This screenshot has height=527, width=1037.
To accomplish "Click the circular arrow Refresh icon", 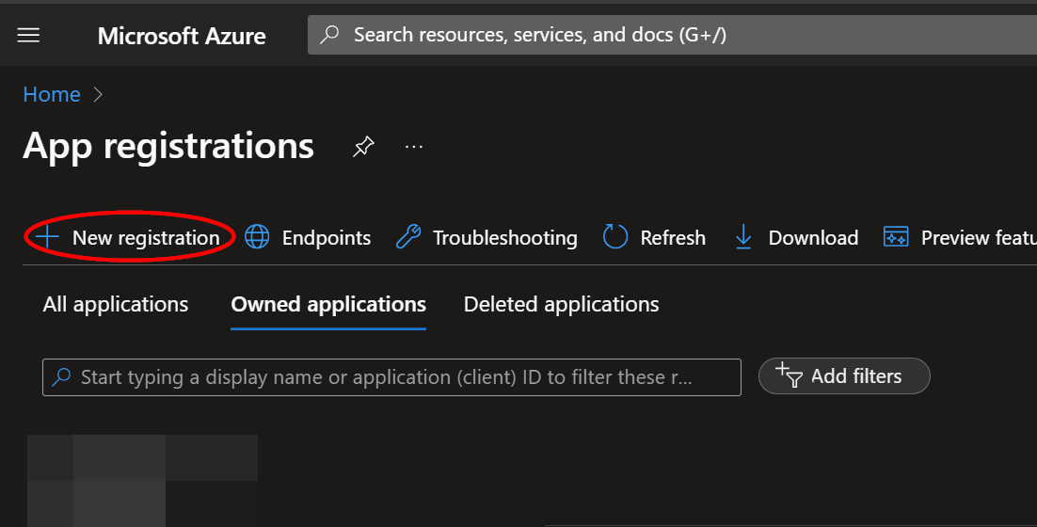I will [x=615, y=237].
